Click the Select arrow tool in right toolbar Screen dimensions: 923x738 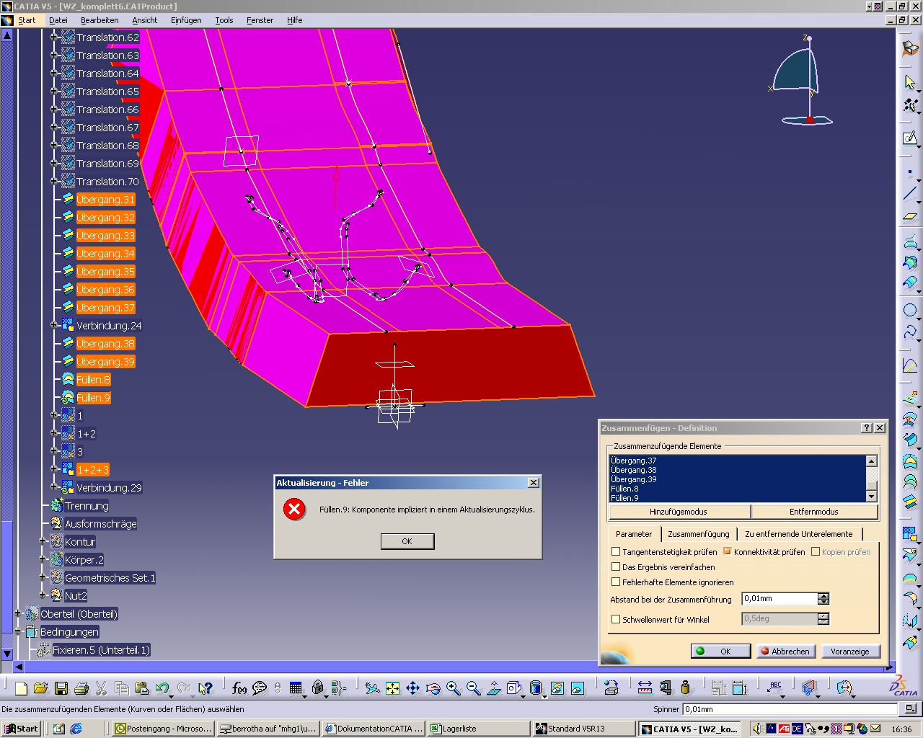coord(910,82)
